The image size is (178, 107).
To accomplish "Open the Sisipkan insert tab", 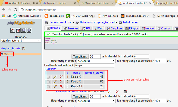I will [x=114, y=28].
